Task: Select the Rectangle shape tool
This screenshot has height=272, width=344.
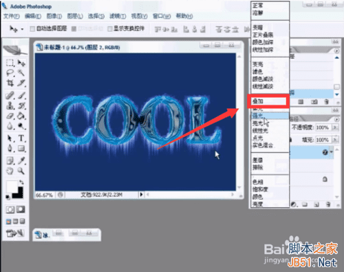Action: [x=21, y=148]
